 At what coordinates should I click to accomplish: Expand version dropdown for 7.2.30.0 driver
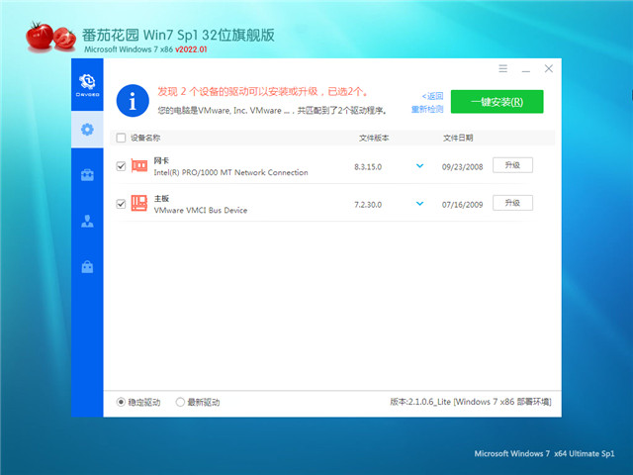point(419,203)
